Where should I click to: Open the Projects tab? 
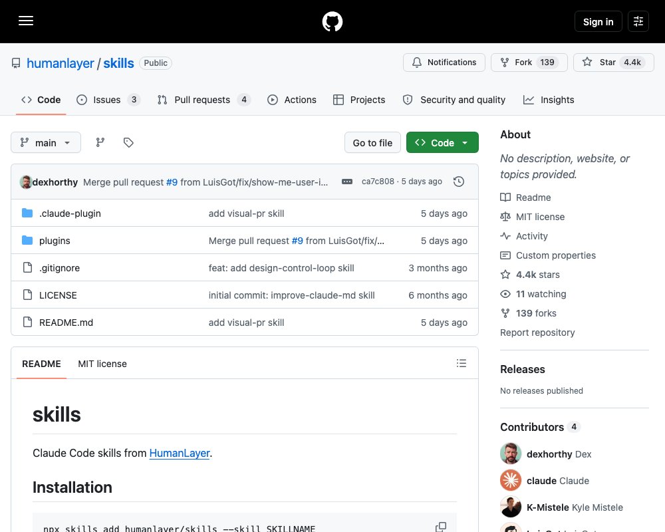[x=359, y=100]
